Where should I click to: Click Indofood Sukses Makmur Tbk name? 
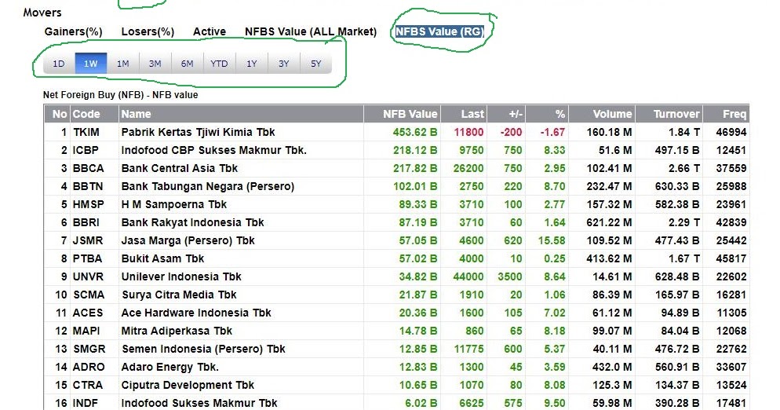point(199,403)
